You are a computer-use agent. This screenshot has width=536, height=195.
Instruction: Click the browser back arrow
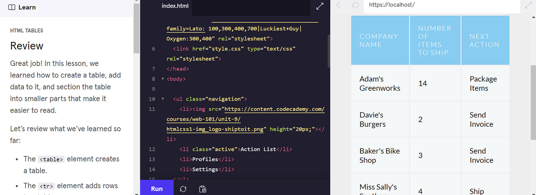point(338,5)
